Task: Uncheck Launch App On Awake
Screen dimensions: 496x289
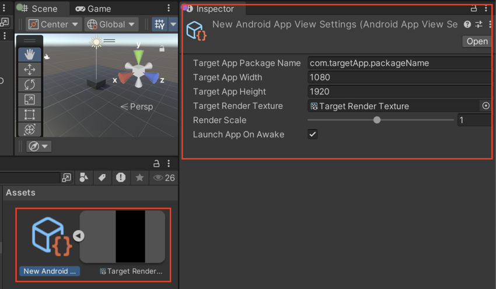Action: coord(313,134)
